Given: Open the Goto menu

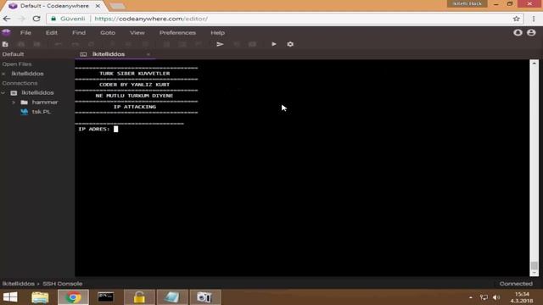Looking at the screenshot, I should click(x=108, y=32).
